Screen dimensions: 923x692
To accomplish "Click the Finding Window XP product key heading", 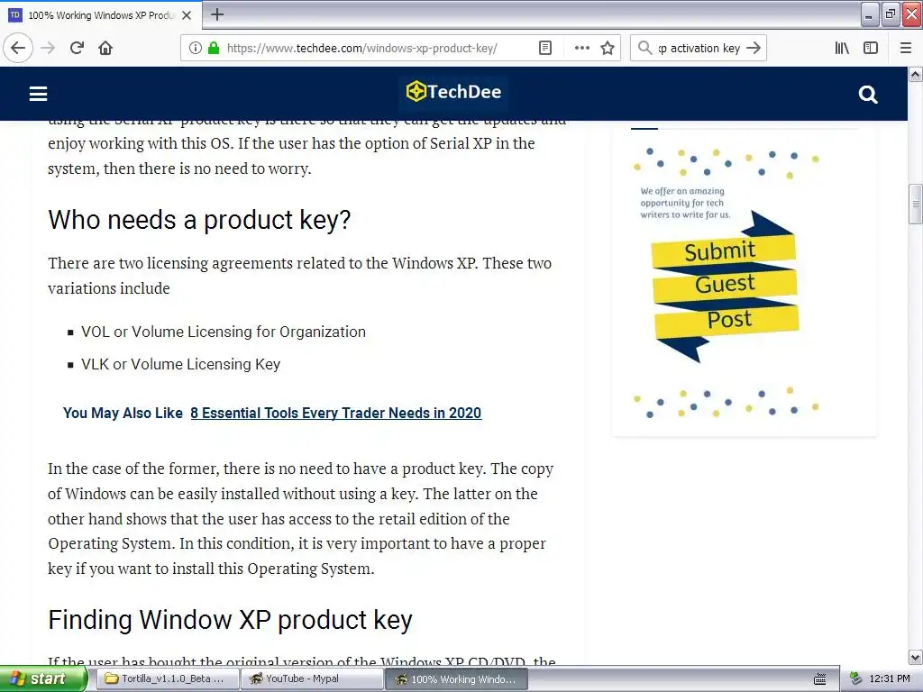I will click(x=230, y=620).
